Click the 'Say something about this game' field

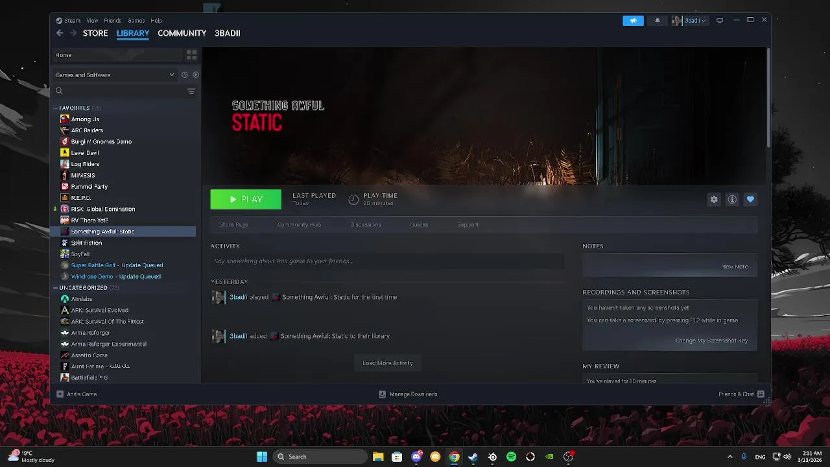[387, 261]
